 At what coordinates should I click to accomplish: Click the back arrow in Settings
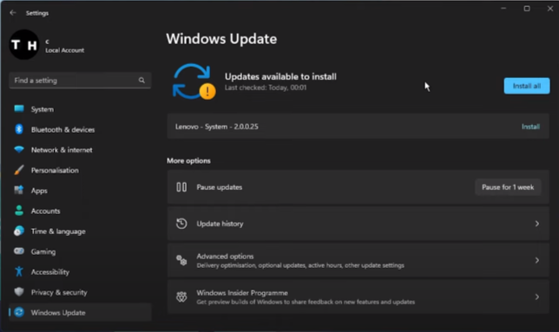point(13,13)
